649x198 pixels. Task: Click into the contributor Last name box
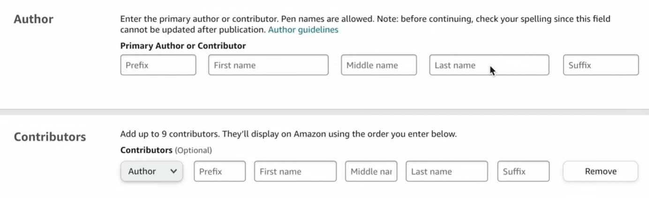(446, 171)
